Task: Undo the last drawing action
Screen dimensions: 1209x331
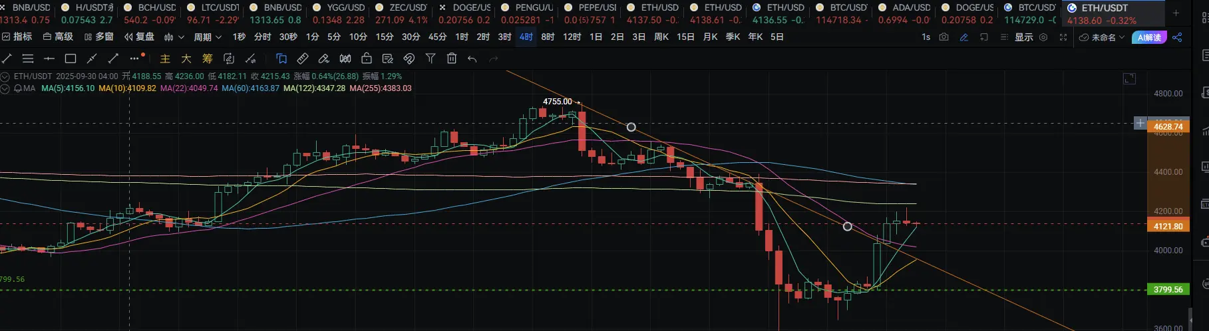Action: (472, 58)
